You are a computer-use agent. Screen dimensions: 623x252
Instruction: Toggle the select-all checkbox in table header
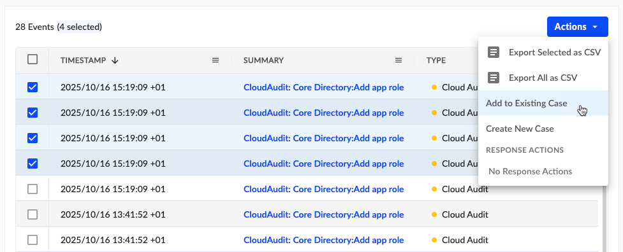click(33, 59)
